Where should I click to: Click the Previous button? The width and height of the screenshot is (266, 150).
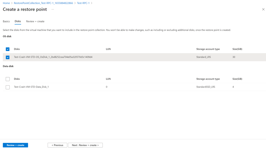click(57, 145)
